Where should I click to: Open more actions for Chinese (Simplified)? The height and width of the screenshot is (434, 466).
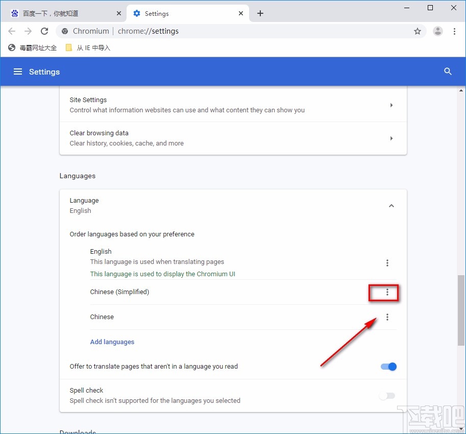387,292
